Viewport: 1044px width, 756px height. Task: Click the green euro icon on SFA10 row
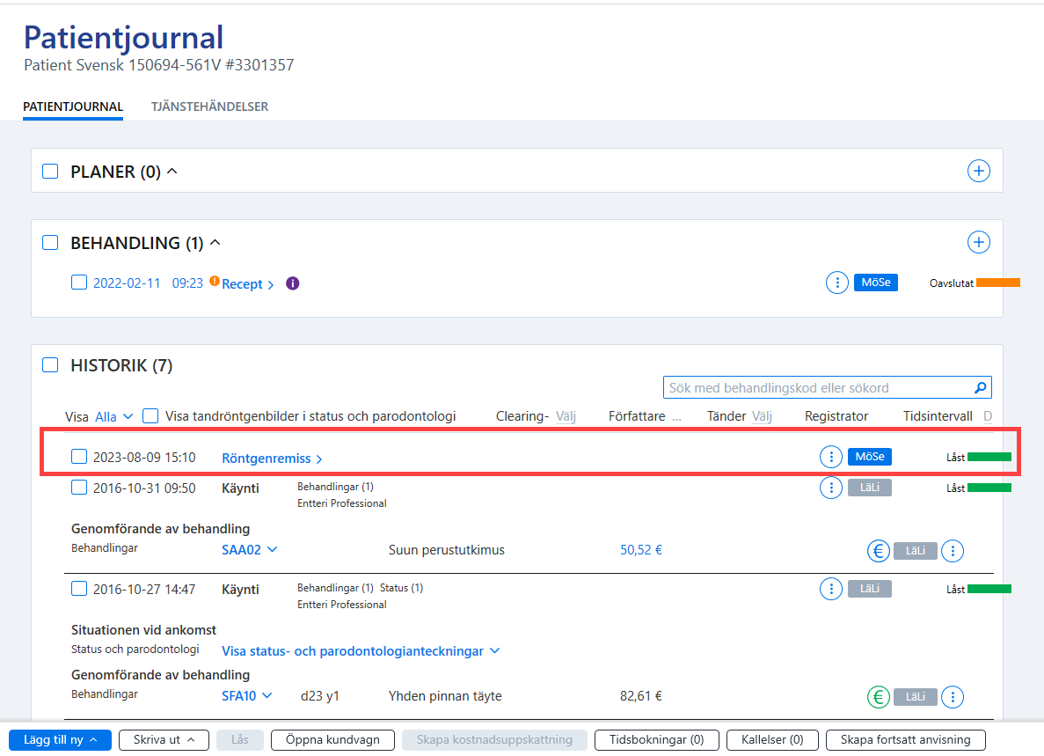pyautogui.click(x=879, y=697)
